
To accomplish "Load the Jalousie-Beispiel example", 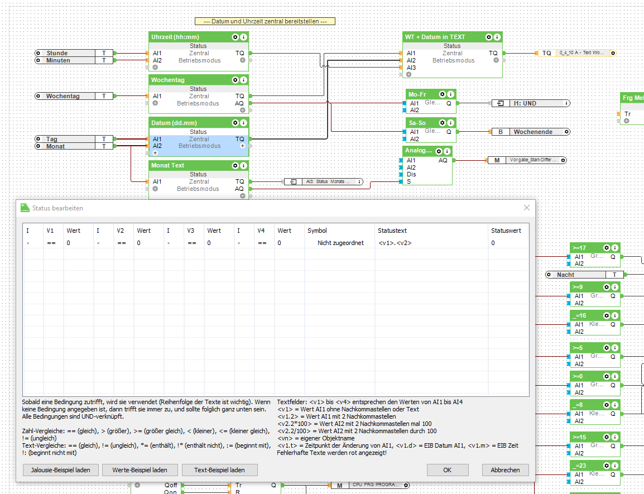I will (x=60, y=470).
